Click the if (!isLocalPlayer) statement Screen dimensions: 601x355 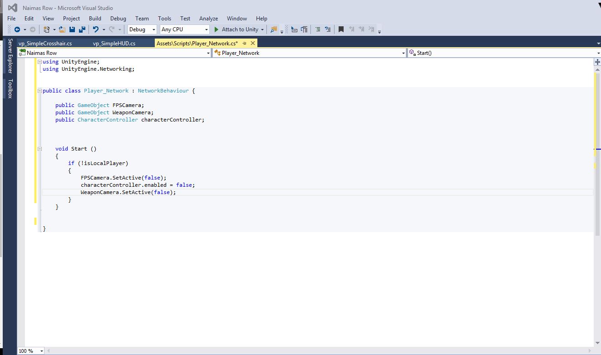[x=98, y=163]
